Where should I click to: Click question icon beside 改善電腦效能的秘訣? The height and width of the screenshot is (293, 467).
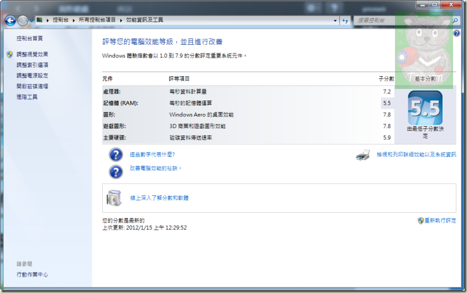tap(116, 172)
